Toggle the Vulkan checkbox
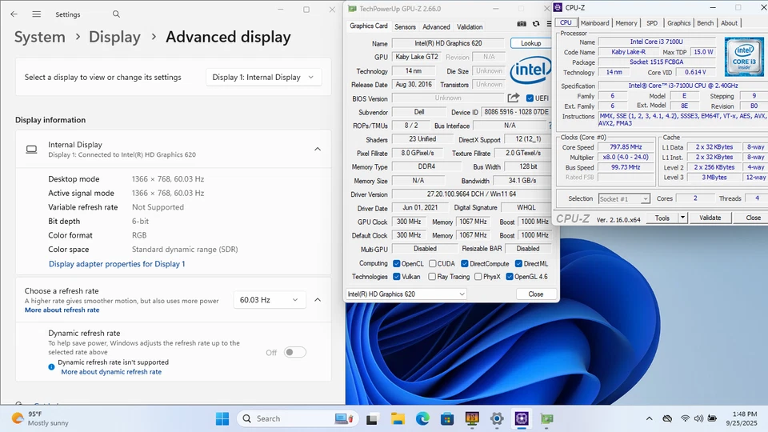 pos(397,277)
